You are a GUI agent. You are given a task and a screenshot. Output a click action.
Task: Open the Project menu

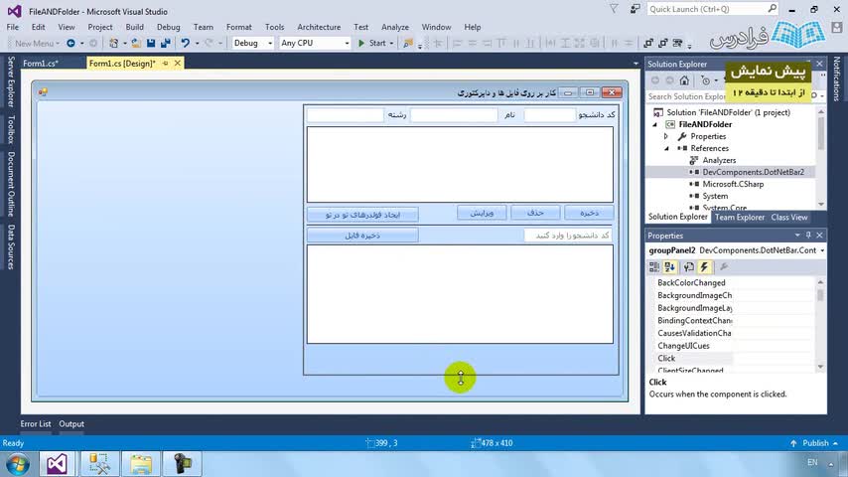tap(100, 27)
